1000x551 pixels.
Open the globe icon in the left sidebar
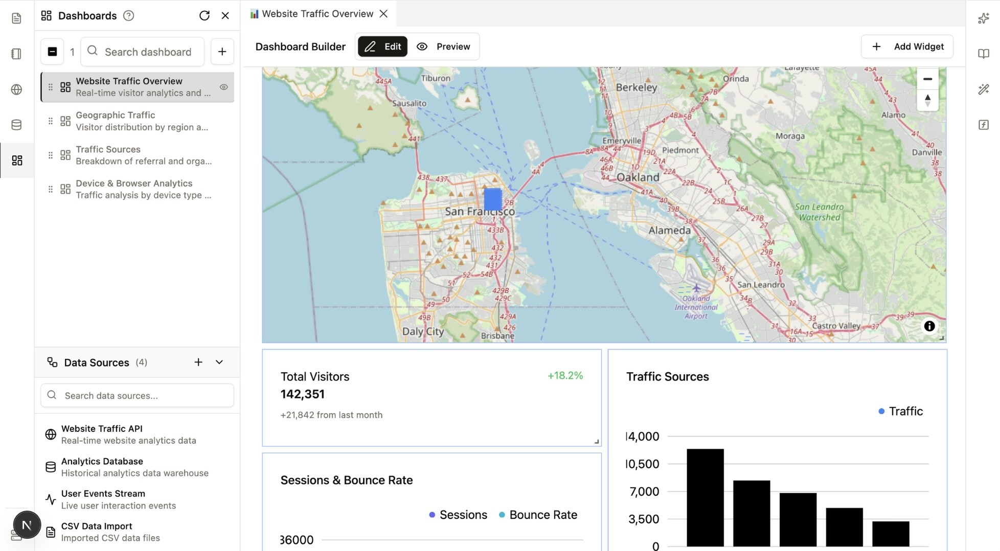coord(17,89)
